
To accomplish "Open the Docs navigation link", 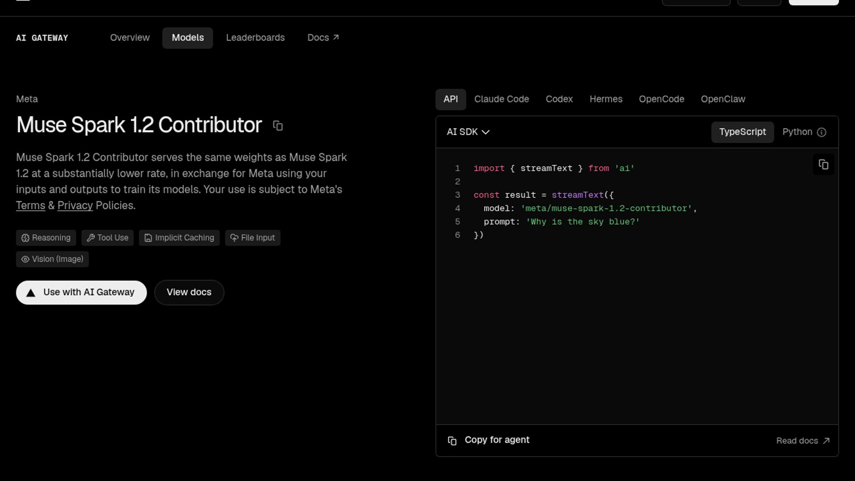I will pyautogui.click(x=323, y=37).
